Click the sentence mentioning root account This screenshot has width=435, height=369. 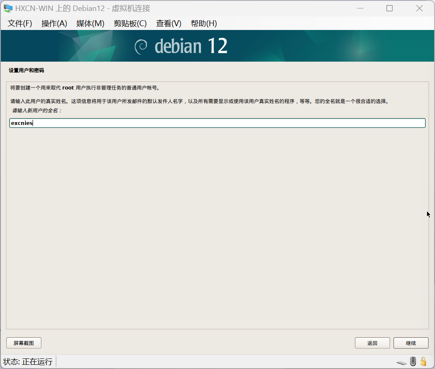[x=85, y=88]
